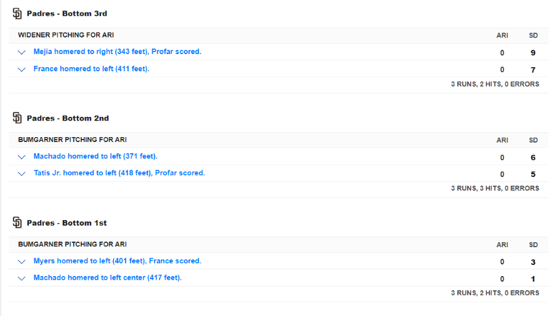The height and width of the screenshot is (316, 554).
Task: Select the Padres - Bottom 2nd heading
Action: point(68,118)
